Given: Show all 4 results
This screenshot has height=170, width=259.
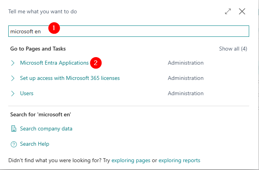Looking at the screenshot, I should coord(233,49).
